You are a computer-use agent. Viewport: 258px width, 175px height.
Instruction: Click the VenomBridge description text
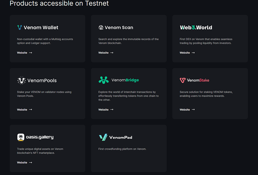click(x=129, y=96)
